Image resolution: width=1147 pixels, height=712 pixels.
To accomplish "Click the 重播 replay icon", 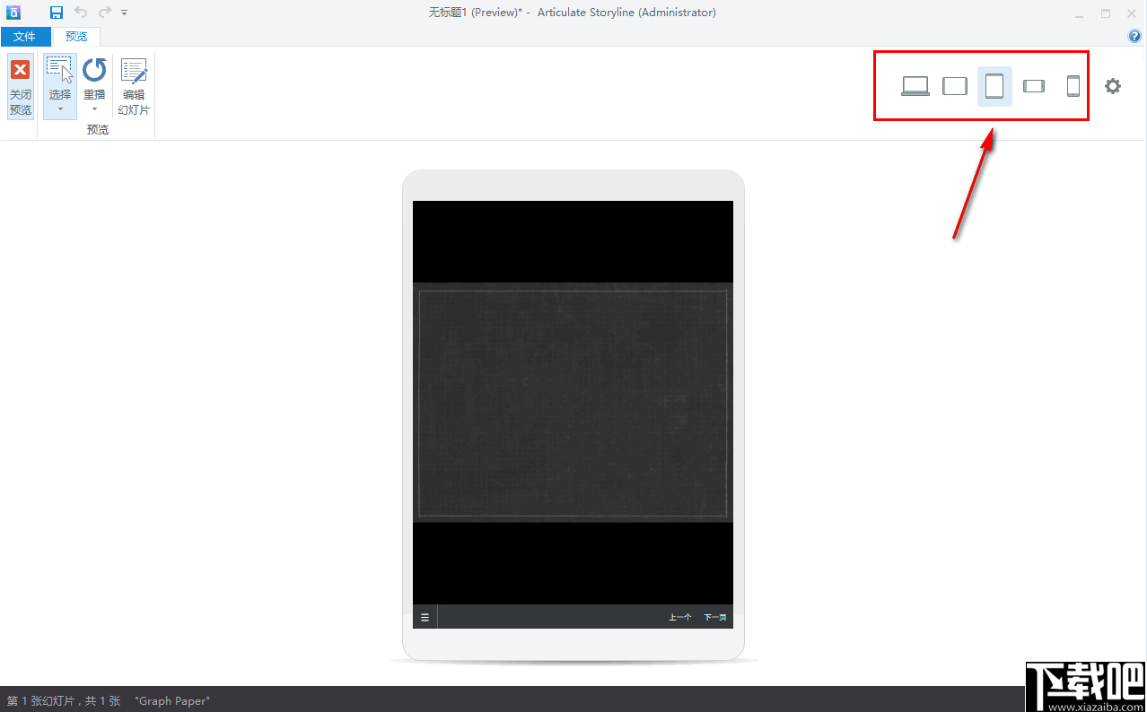I will tap(94, 70).
